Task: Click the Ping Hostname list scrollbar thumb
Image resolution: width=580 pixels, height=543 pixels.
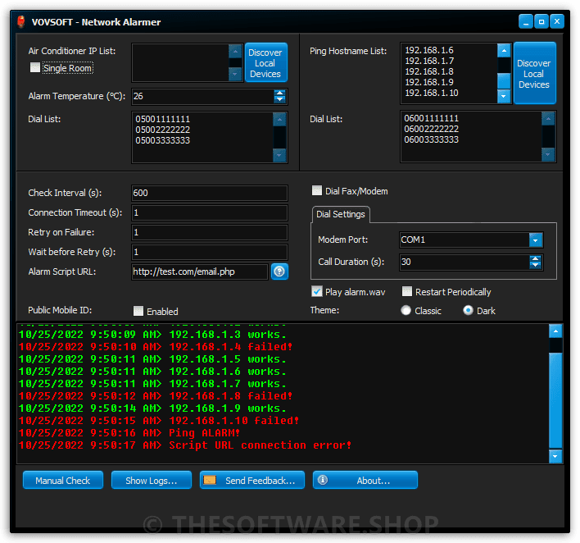Action: 504,80
